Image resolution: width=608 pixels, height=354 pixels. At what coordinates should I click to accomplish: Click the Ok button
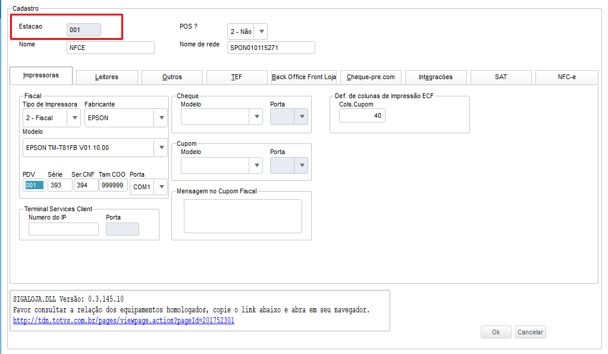[496, 333]
